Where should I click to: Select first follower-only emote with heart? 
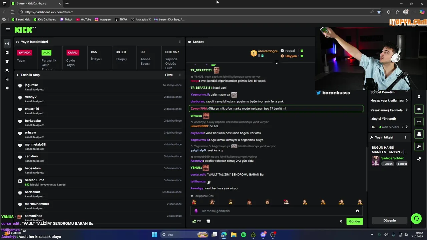194,202
